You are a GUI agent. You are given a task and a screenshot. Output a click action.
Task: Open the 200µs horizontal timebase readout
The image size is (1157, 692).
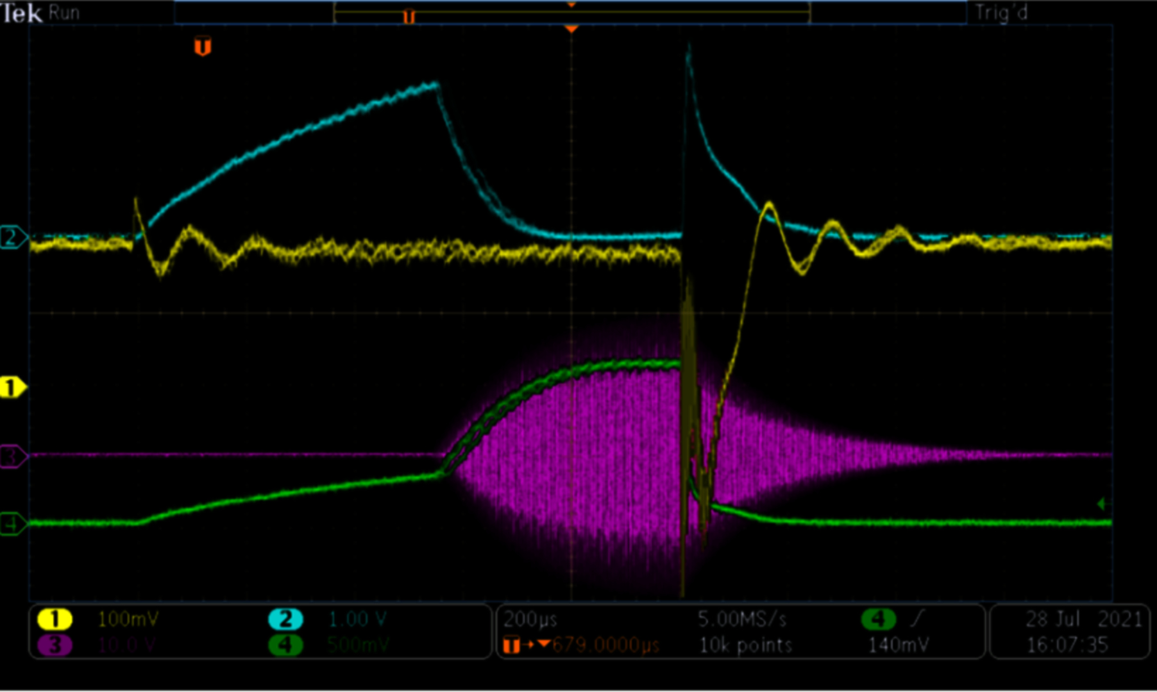[x=530, y=619]
